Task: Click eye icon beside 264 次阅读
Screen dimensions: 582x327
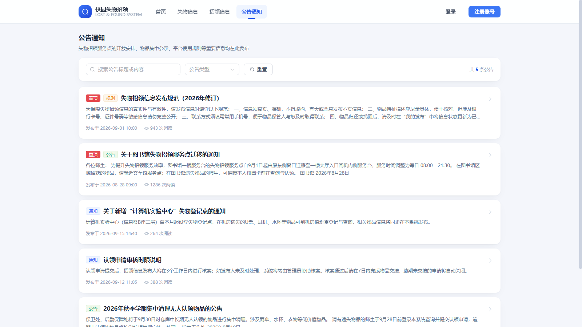Action: click(x=147, y=234)
